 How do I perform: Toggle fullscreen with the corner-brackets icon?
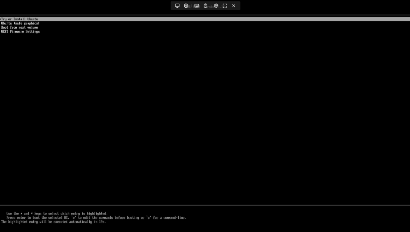tap(225, 6)
